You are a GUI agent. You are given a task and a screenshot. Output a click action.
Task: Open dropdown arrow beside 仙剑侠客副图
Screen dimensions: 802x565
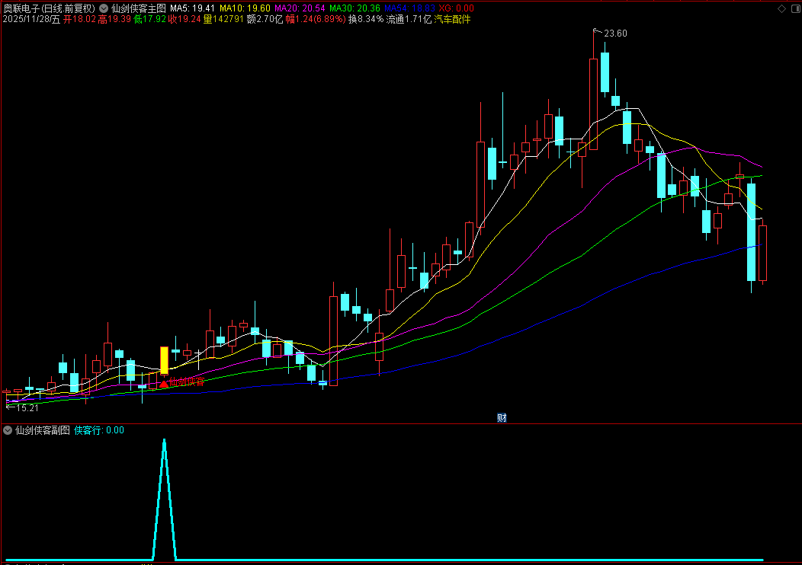point(8,430)
